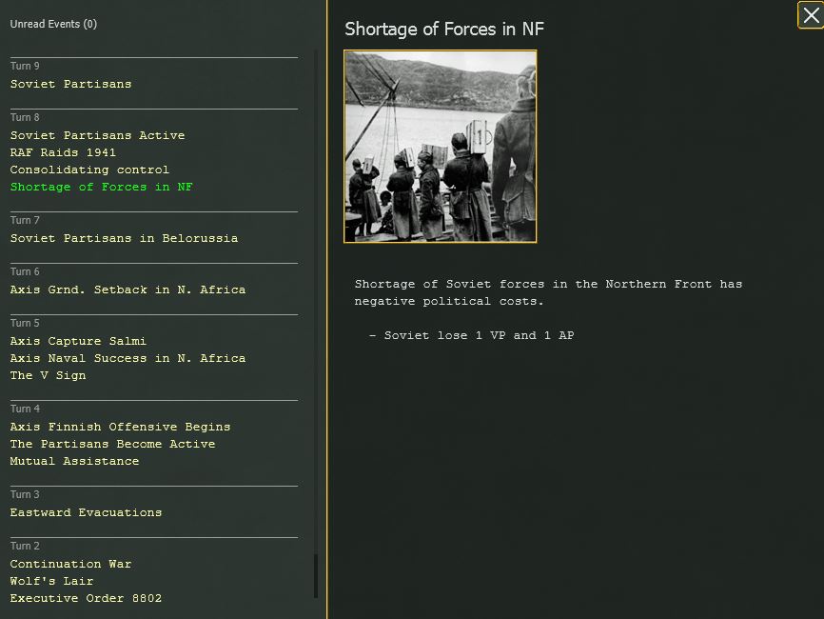Click 'Soviet lose 1 VP and 1 AP' text
Image resolution: width=824 pixels, height=619 pixels.
[479, 335]
